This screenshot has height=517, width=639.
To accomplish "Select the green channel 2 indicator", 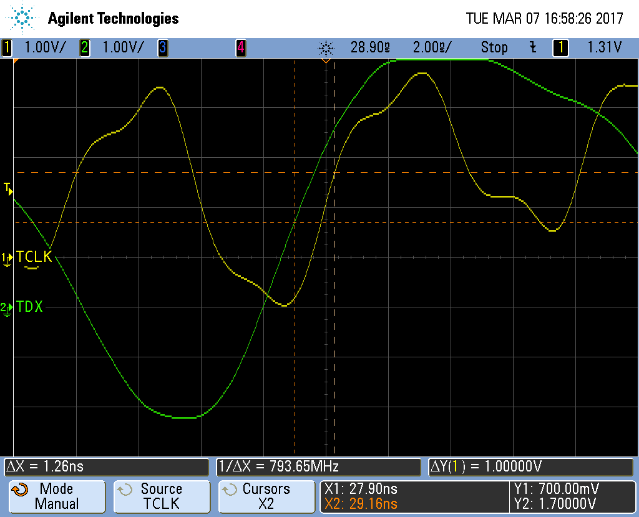I will point(84,47).
